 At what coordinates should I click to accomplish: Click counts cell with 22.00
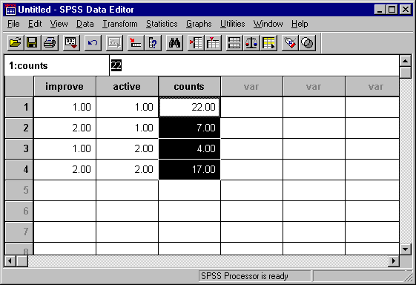point(189,107)
